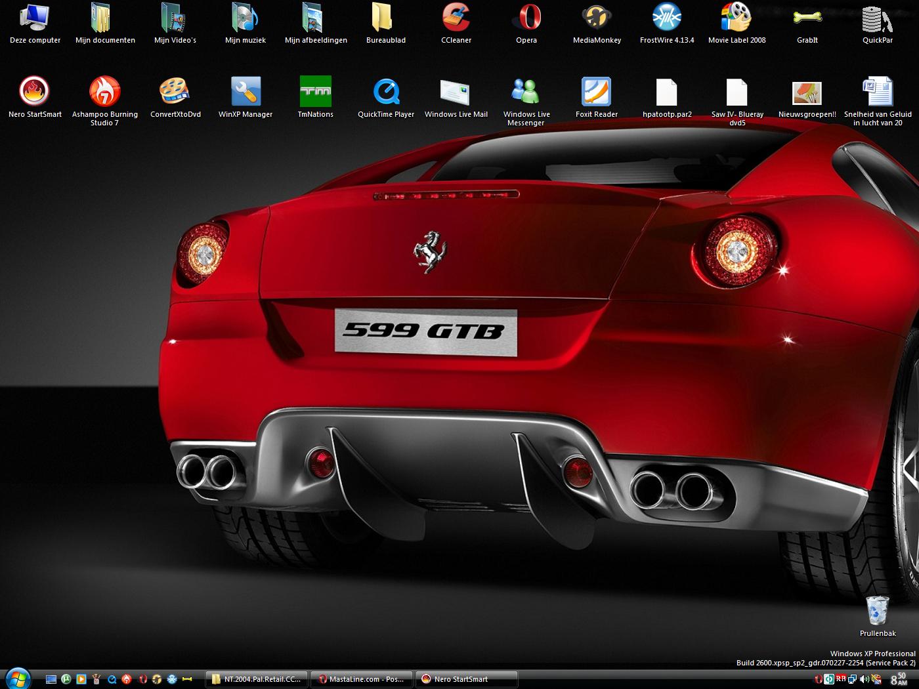
Task: Launch Opera from the desktop icon
Action: 526,24
